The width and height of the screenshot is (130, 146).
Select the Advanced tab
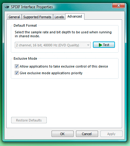(75, 16)
